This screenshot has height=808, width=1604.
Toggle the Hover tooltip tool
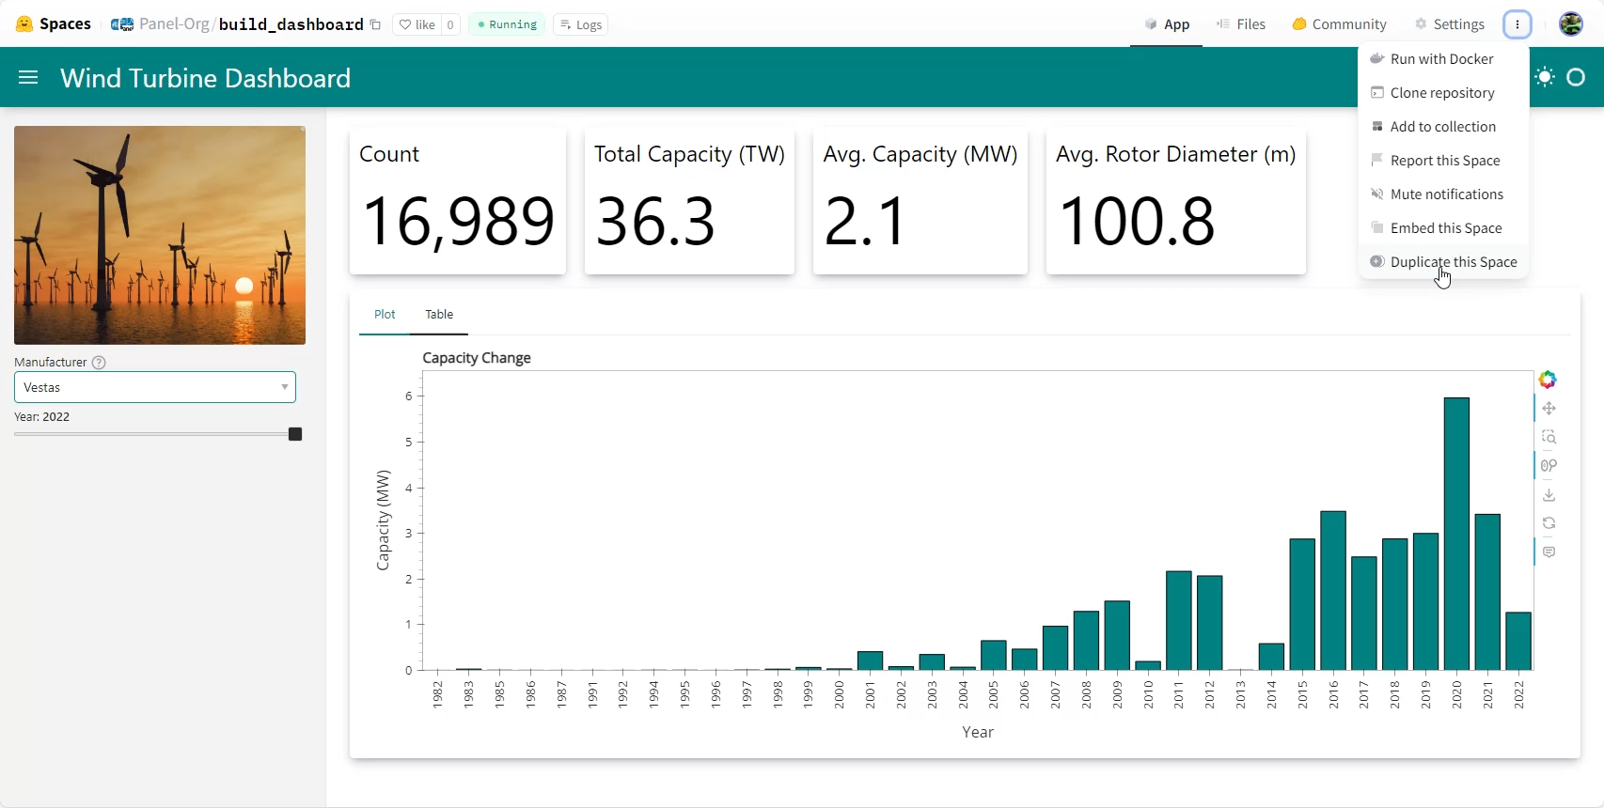pos(1549,552)
